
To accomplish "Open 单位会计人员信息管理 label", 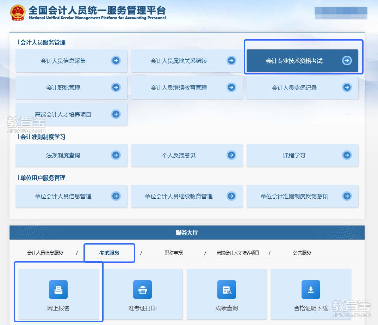I will (x=63, y=196).
